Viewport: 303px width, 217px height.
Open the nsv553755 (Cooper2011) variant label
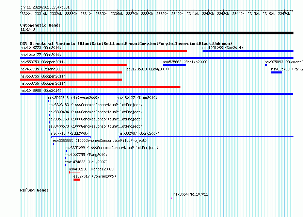43,76
